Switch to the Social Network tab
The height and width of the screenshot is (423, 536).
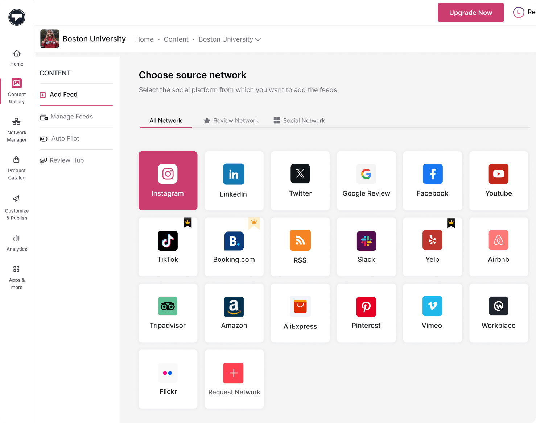tap(299, 121)
